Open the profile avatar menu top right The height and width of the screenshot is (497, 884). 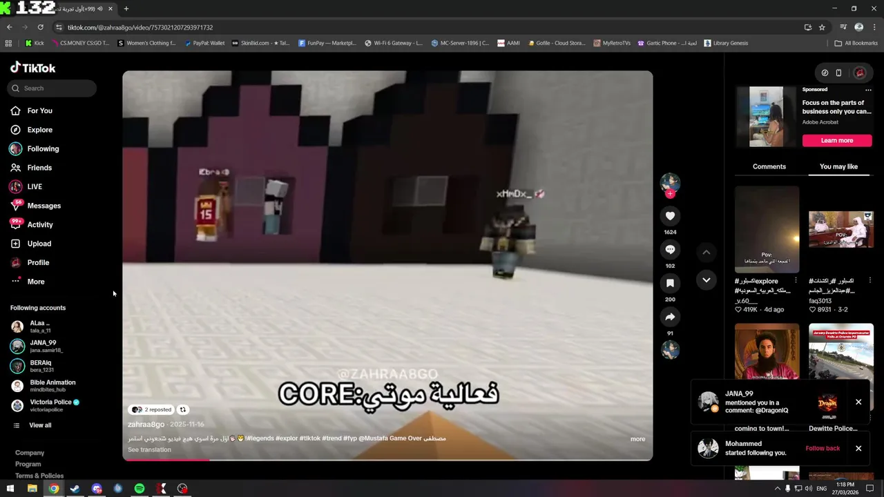860,72
